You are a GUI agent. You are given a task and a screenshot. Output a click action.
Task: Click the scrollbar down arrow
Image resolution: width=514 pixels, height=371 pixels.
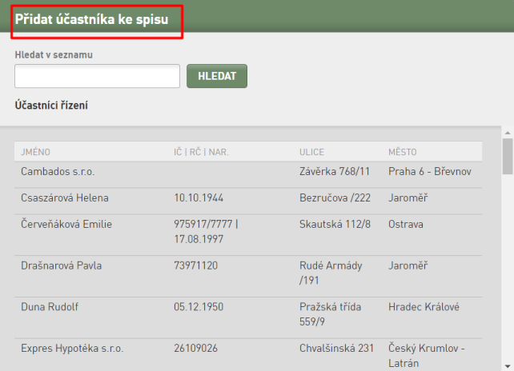(508, 366)
